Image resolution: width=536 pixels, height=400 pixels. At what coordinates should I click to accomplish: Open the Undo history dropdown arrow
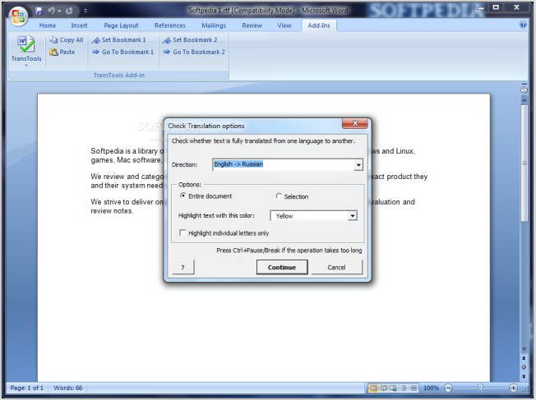[x=59, y=11]
